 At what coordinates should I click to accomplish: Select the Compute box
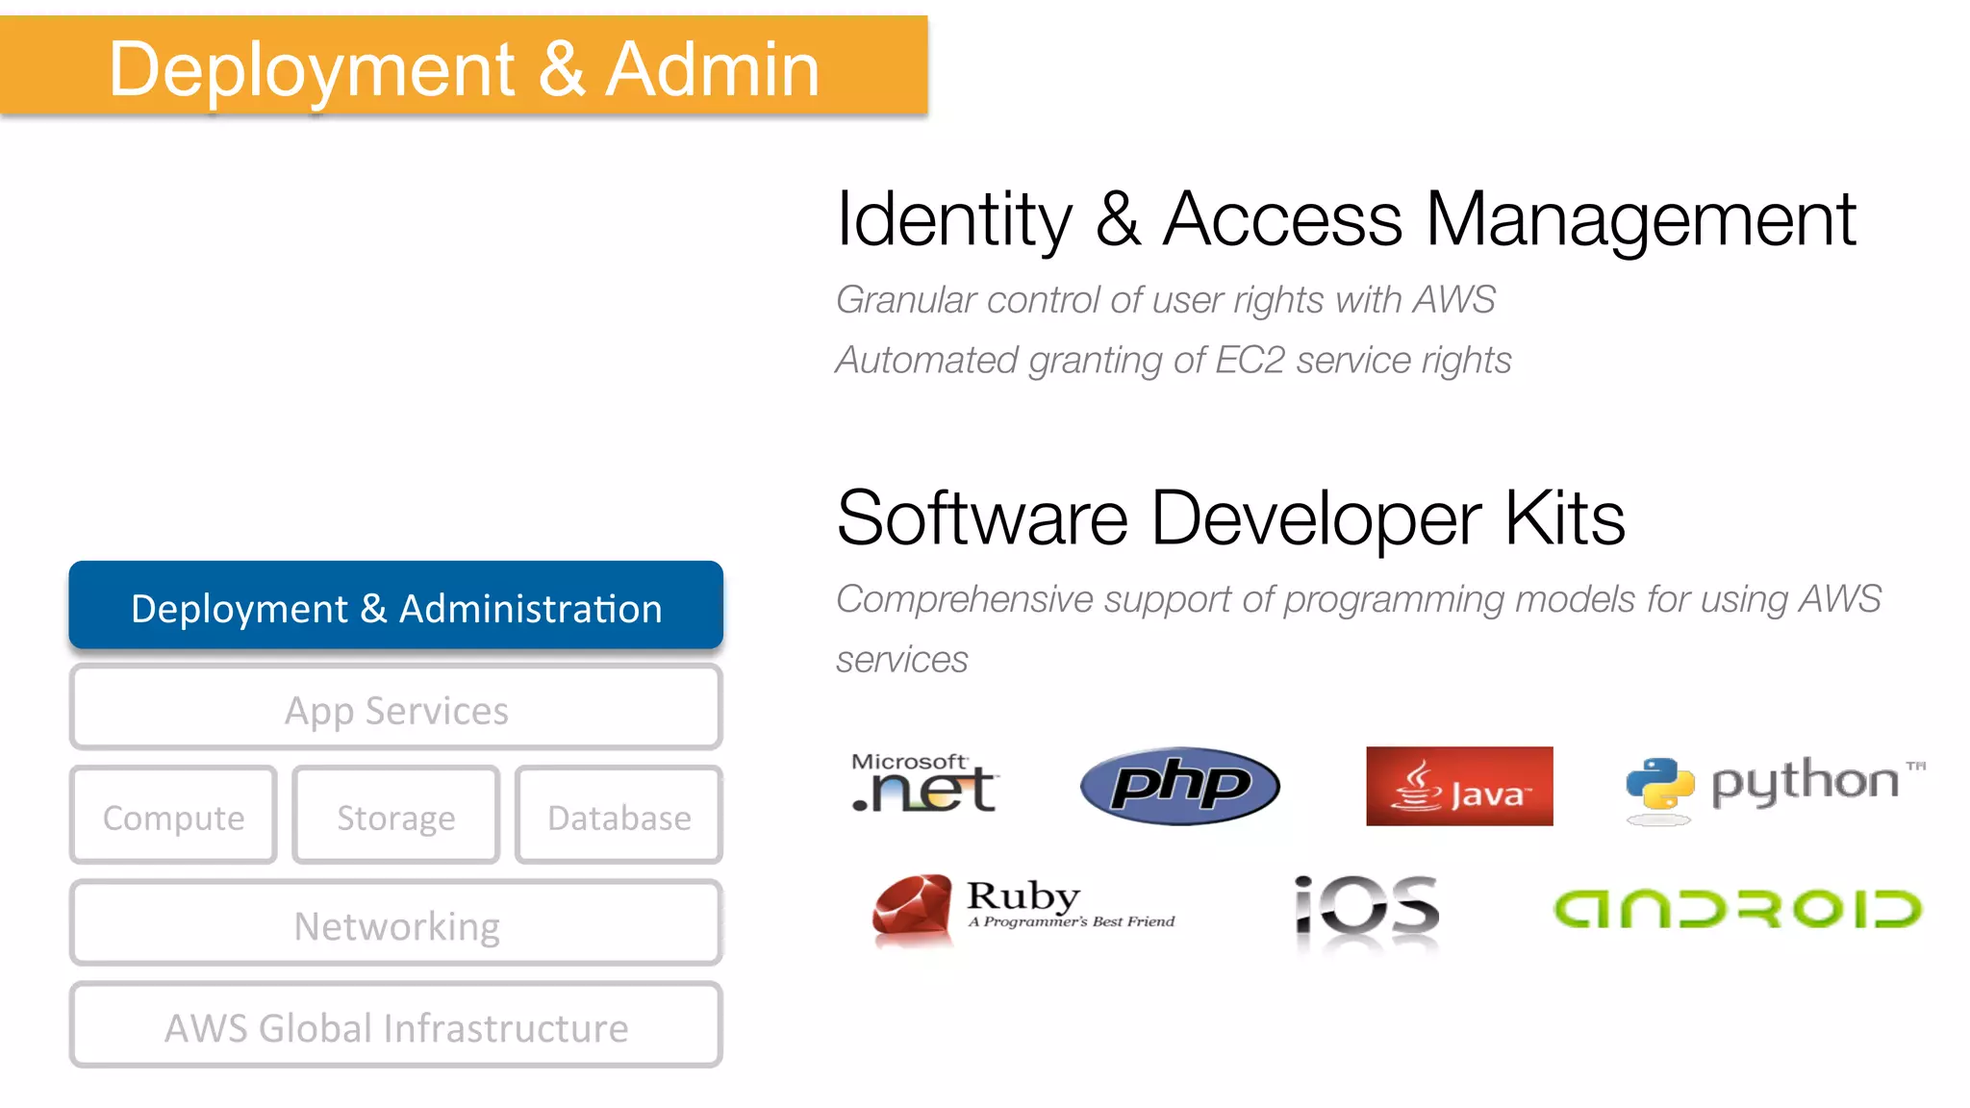coord(173,816)
